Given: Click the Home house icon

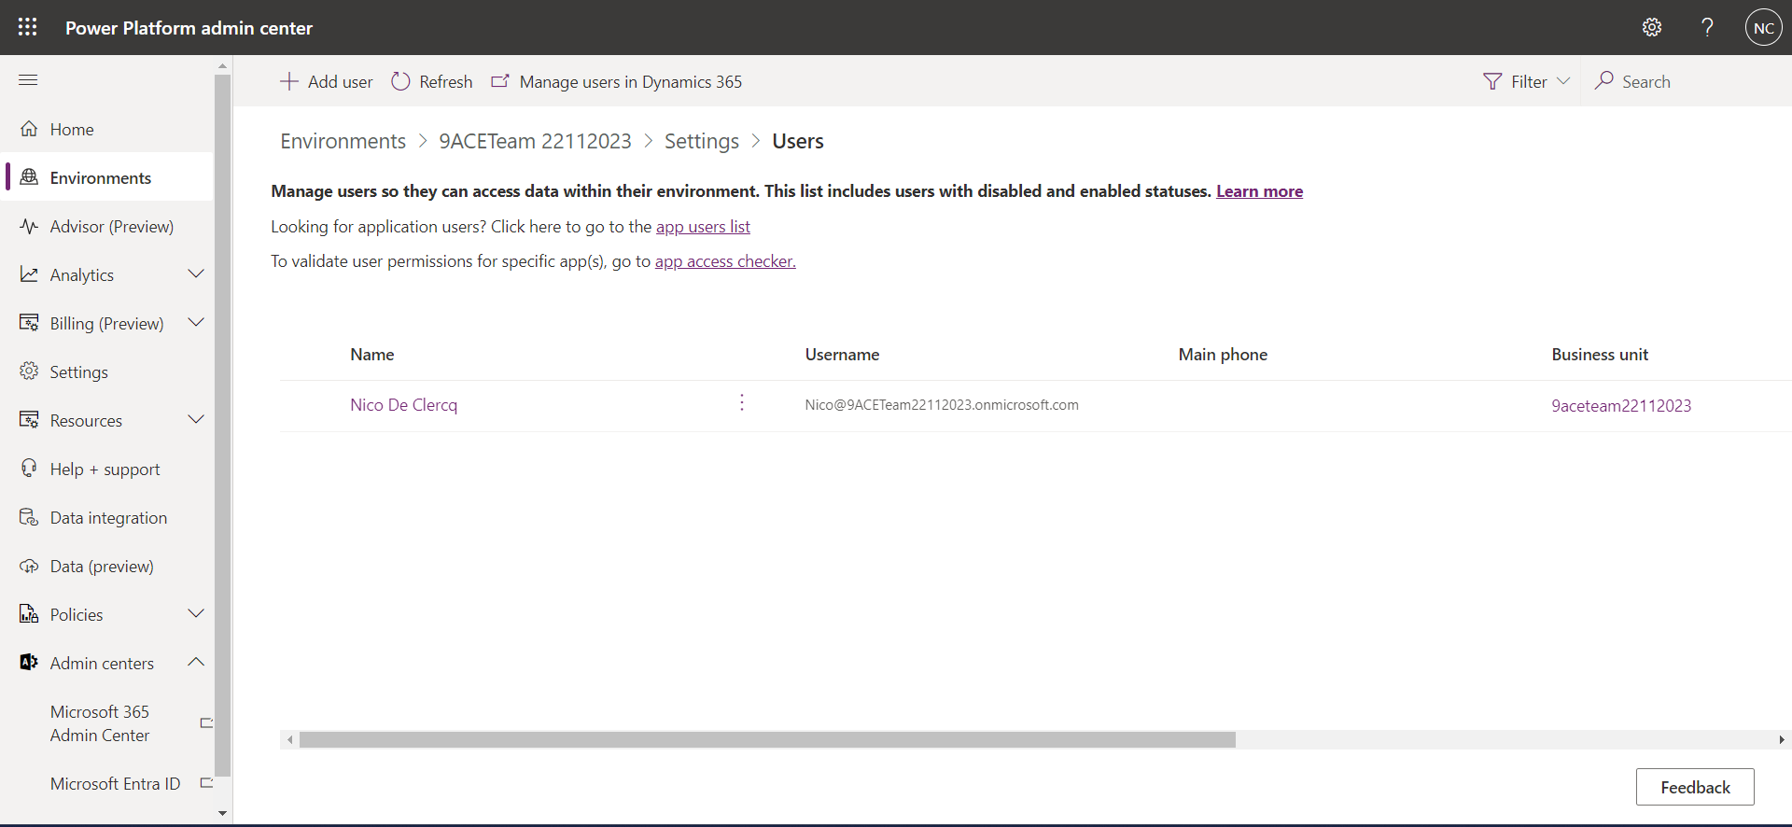Looking at the screenshot, I should 29,129.
